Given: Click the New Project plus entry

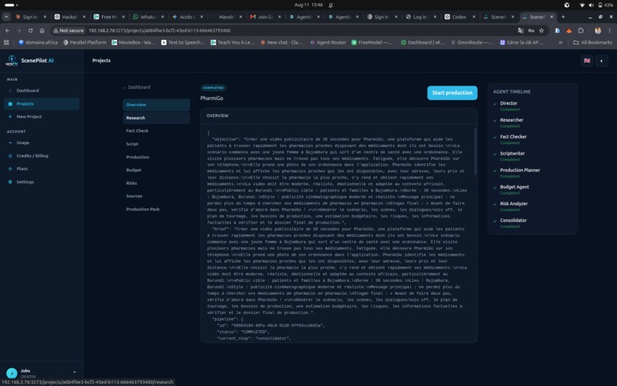Looking at the screenshot, I should pyautogui.click(x=29, y=117).
